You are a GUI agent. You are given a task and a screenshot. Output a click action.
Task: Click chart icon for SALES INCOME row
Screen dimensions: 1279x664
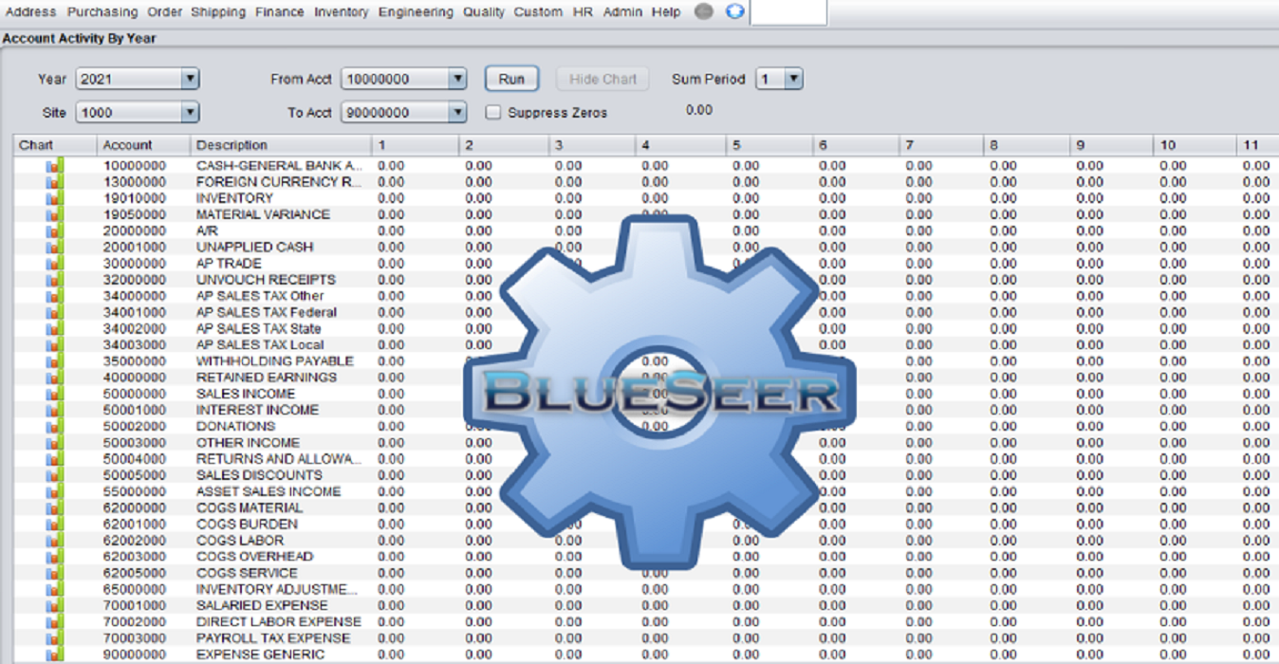pos(54,394)
